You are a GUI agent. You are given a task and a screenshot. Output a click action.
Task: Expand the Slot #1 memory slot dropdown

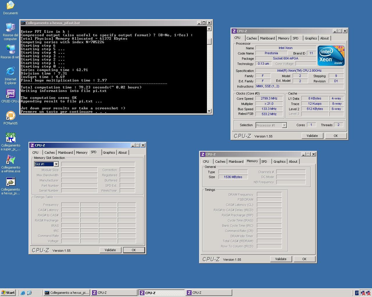click(56, 164)
